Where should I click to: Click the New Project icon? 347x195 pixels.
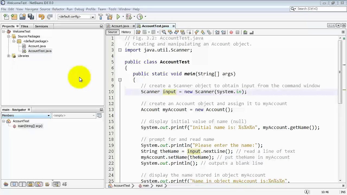[14, 17]
